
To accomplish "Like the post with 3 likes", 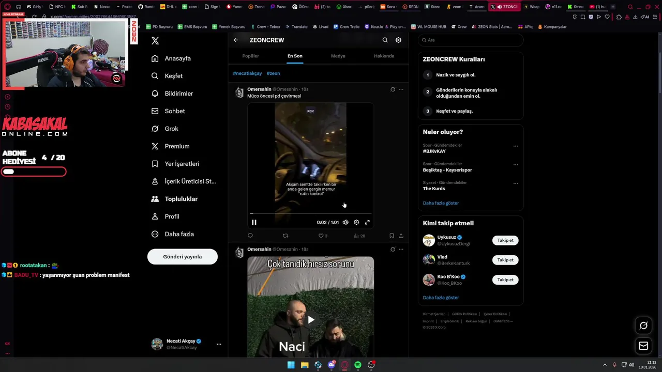I will click(x=323, y=236).
